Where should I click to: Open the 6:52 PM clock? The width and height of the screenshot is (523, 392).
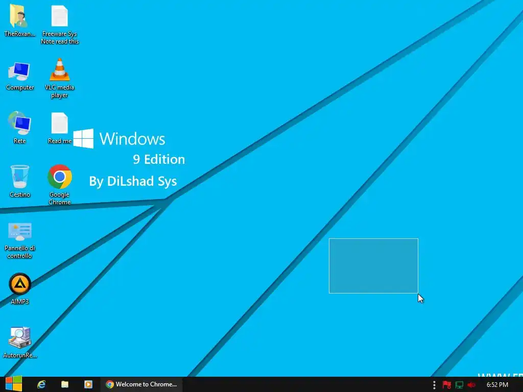497,385
